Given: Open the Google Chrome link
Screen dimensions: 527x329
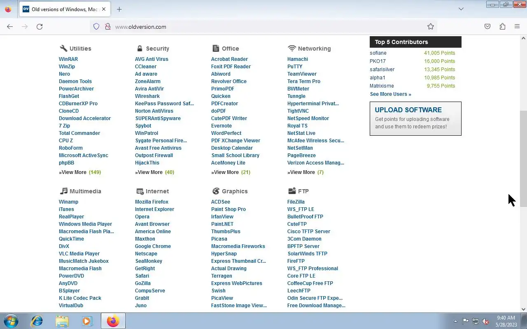Looking at the screenshot, I should [x=153, y=246].
